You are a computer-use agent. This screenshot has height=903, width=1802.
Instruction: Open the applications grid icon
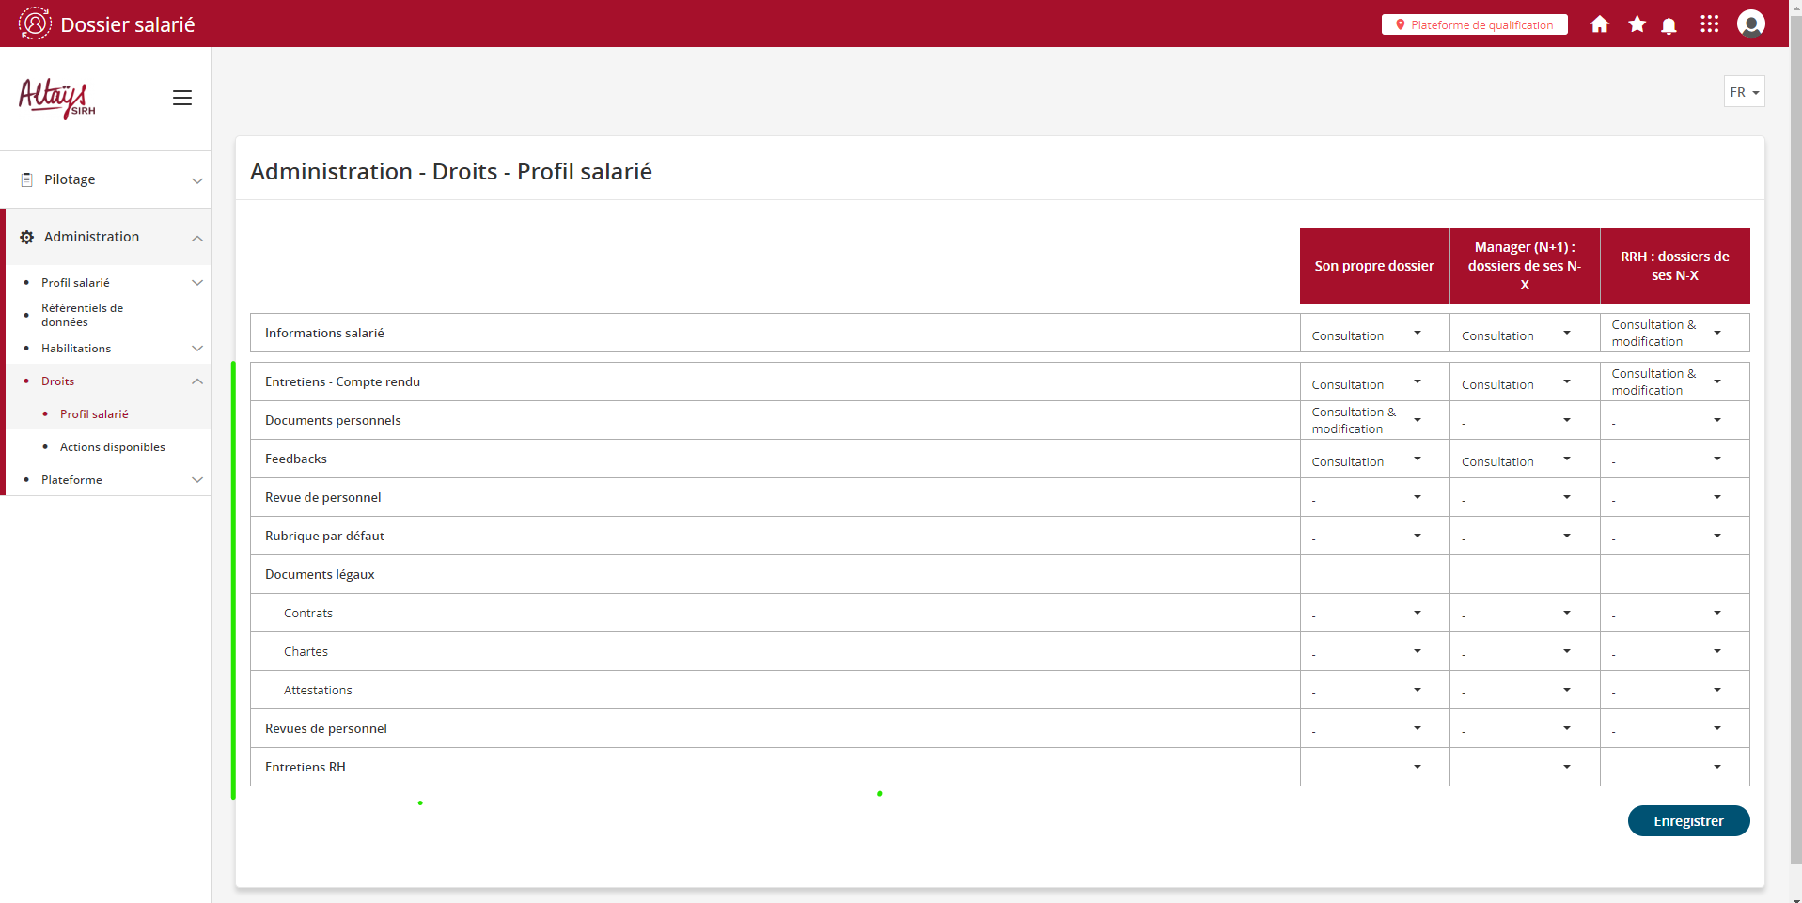pos(1709,24)
